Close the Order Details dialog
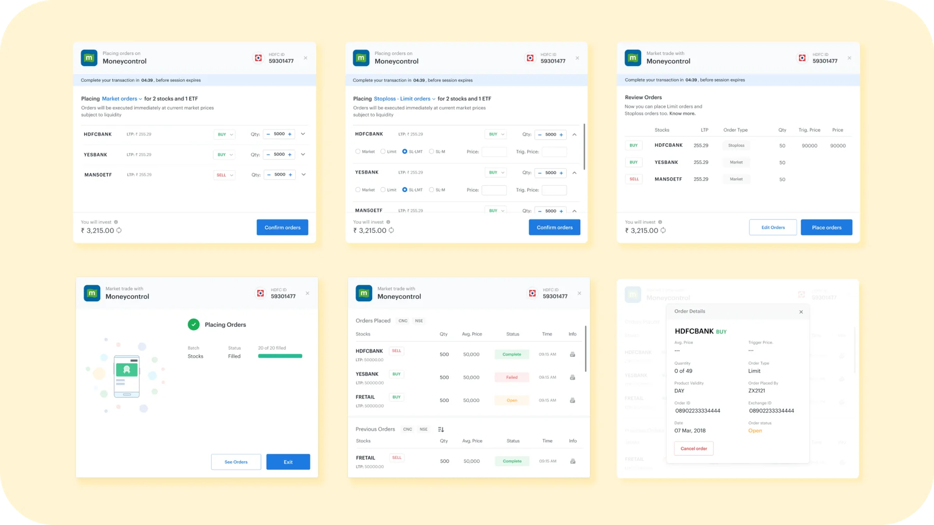Image resolution: width=934 pixels, height=525 pixels. [x=801, y=312]
